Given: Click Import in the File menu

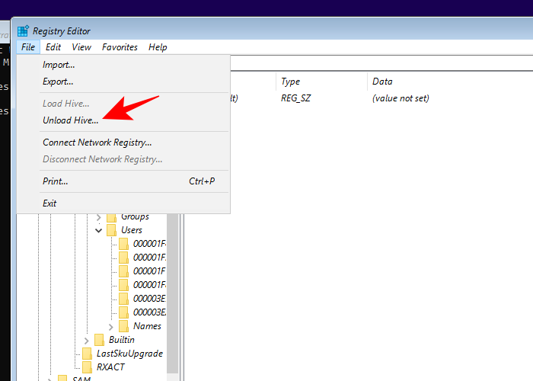Looking at the screenshot, I should pyautogui.click(x=59, y=66).
